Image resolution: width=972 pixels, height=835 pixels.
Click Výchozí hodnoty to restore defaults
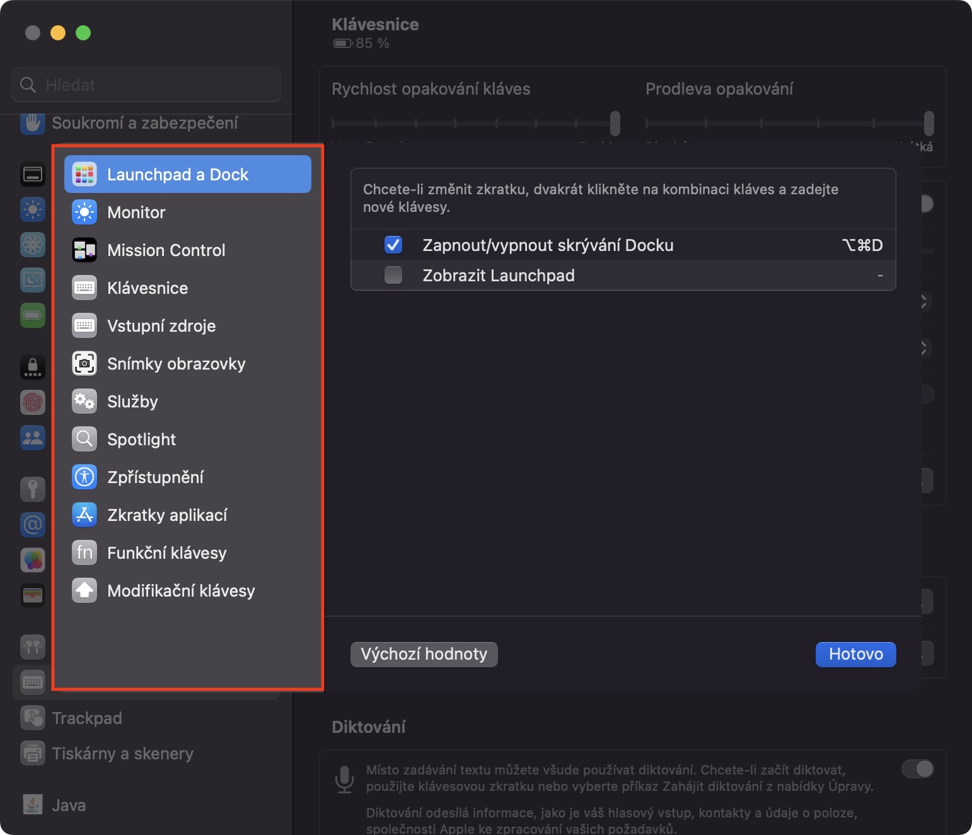pyautogui.click(x=424, y=654)
